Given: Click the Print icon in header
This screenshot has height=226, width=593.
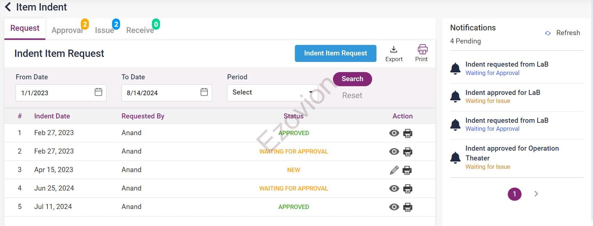Looking at the screenshot, I should (422, 49).
